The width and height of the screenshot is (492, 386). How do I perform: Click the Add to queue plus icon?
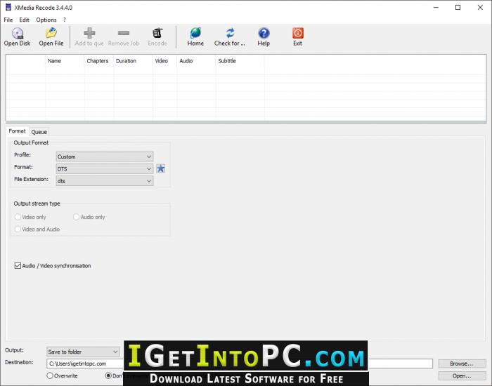point(89,33)
